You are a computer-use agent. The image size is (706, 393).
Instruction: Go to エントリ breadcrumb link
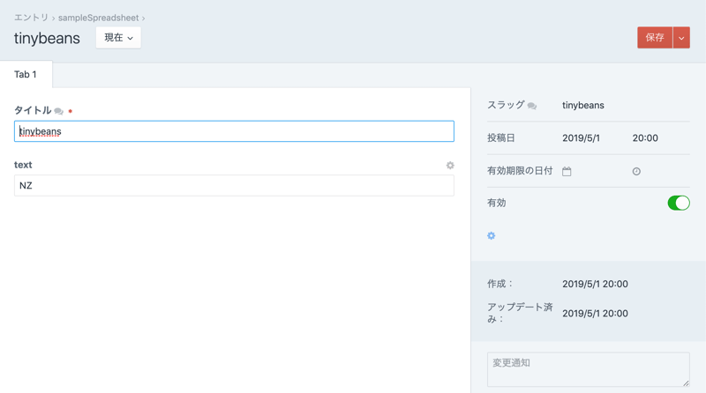(x=31, y=18)
